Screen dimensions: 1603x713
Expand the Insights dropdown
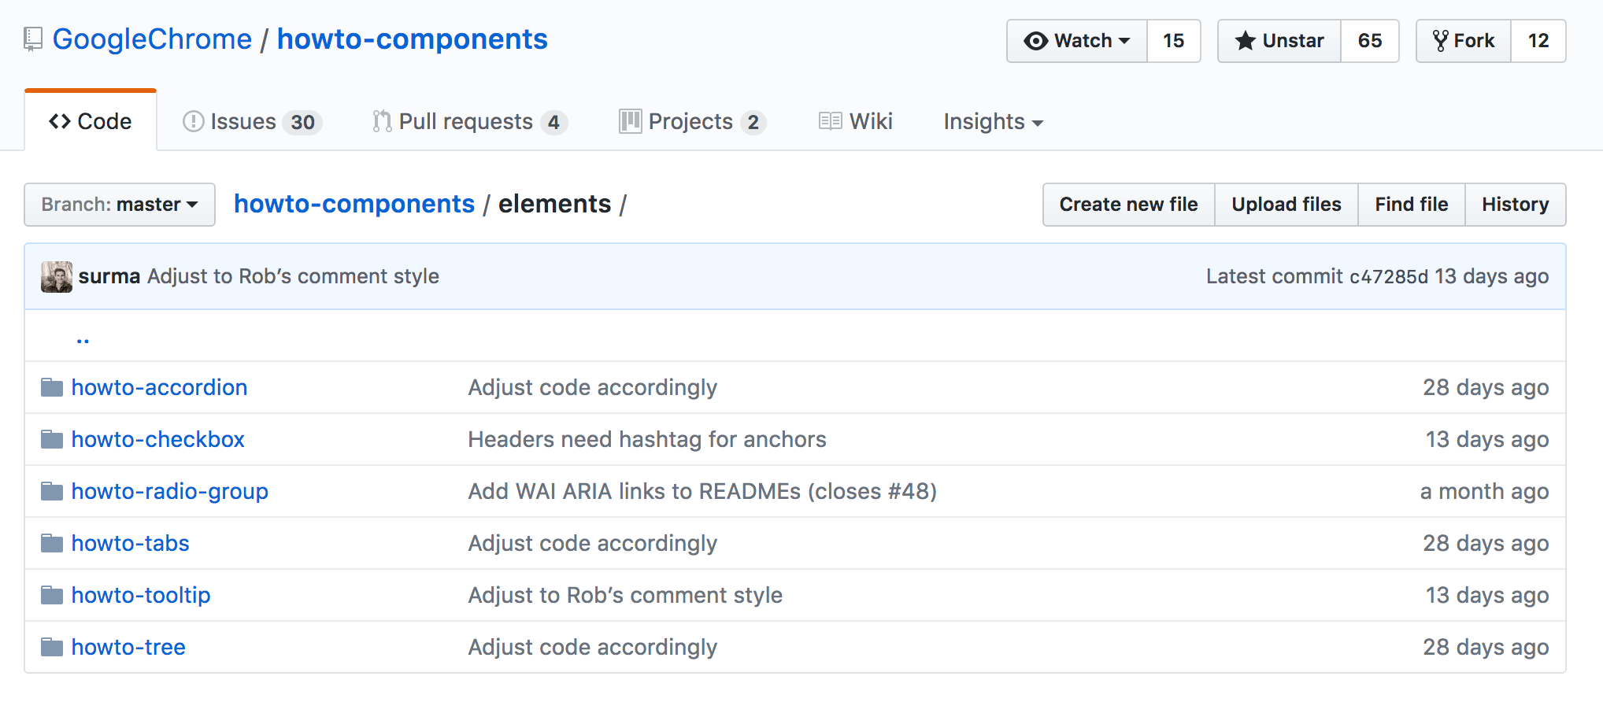click(994, 122)
